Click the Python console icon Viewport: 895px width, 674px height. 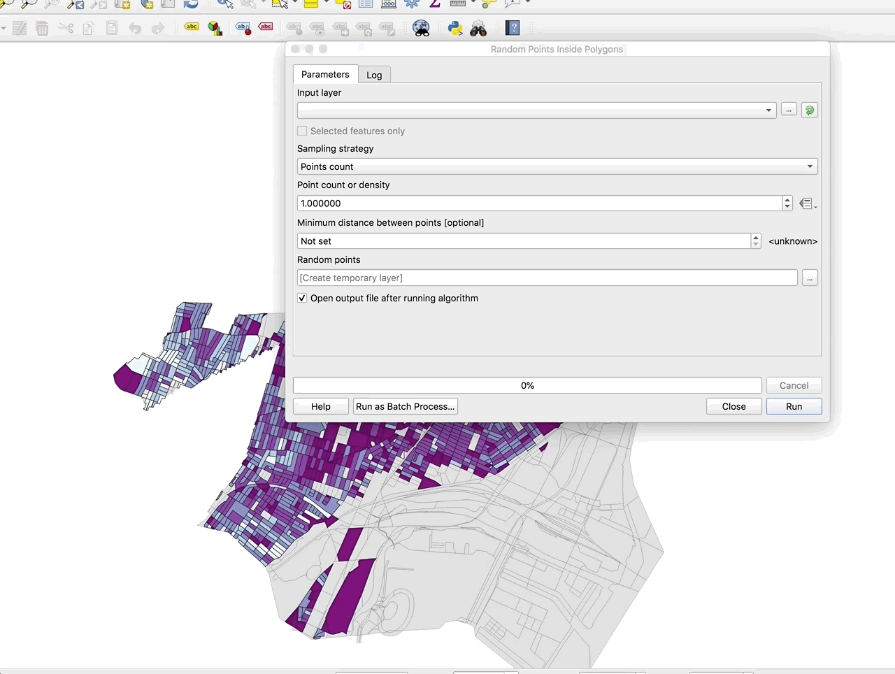pyautogui.click(x=455, y=29)
